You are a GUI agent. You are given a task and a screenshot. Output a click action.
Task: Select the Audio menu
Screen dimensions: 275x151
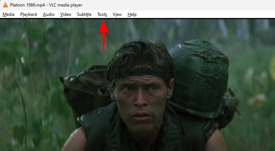[x=49, y=14]
